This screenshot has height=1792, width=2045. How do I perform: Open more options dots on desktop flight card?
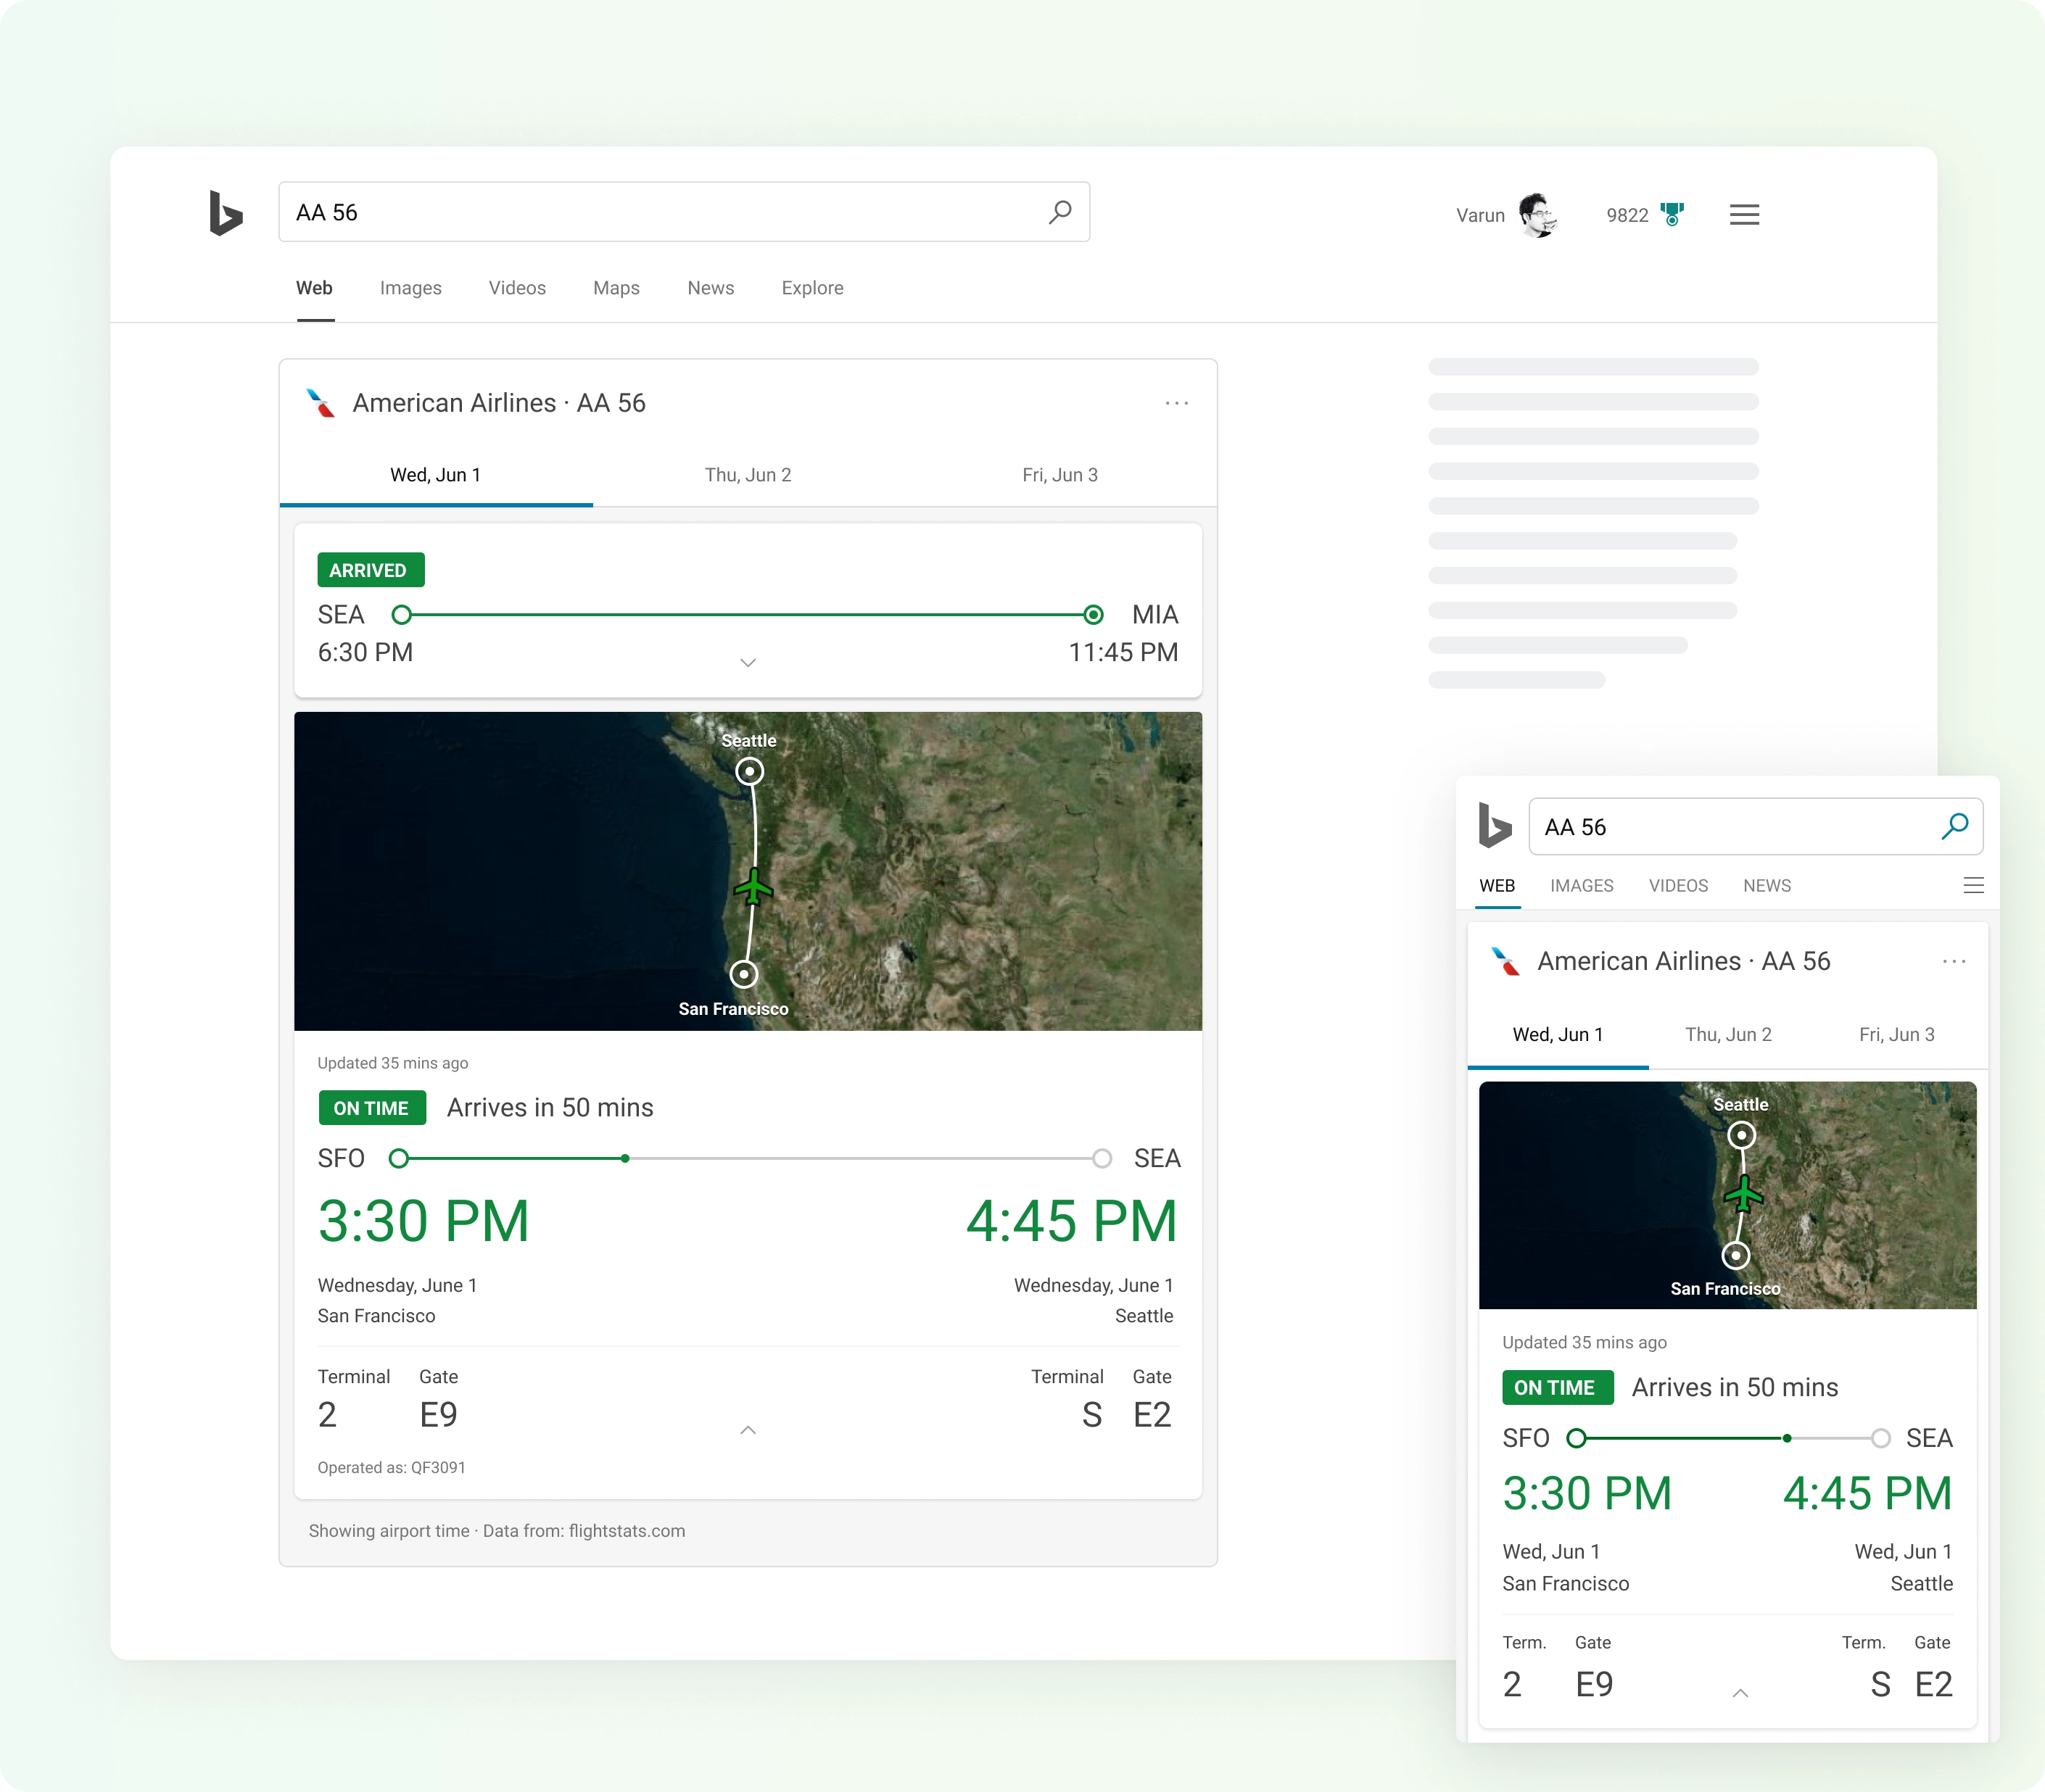click(x=1176, y=403)
